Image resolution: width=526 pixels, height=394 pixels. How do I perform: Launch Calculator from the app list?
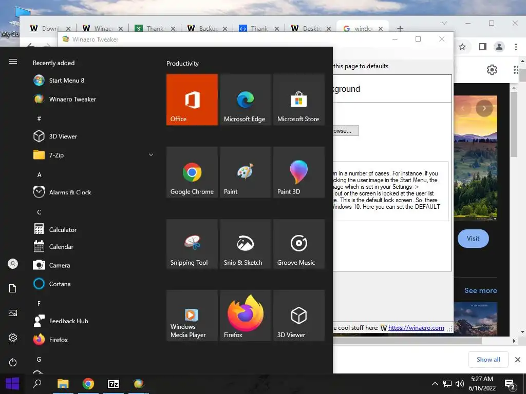pos(93,229)
